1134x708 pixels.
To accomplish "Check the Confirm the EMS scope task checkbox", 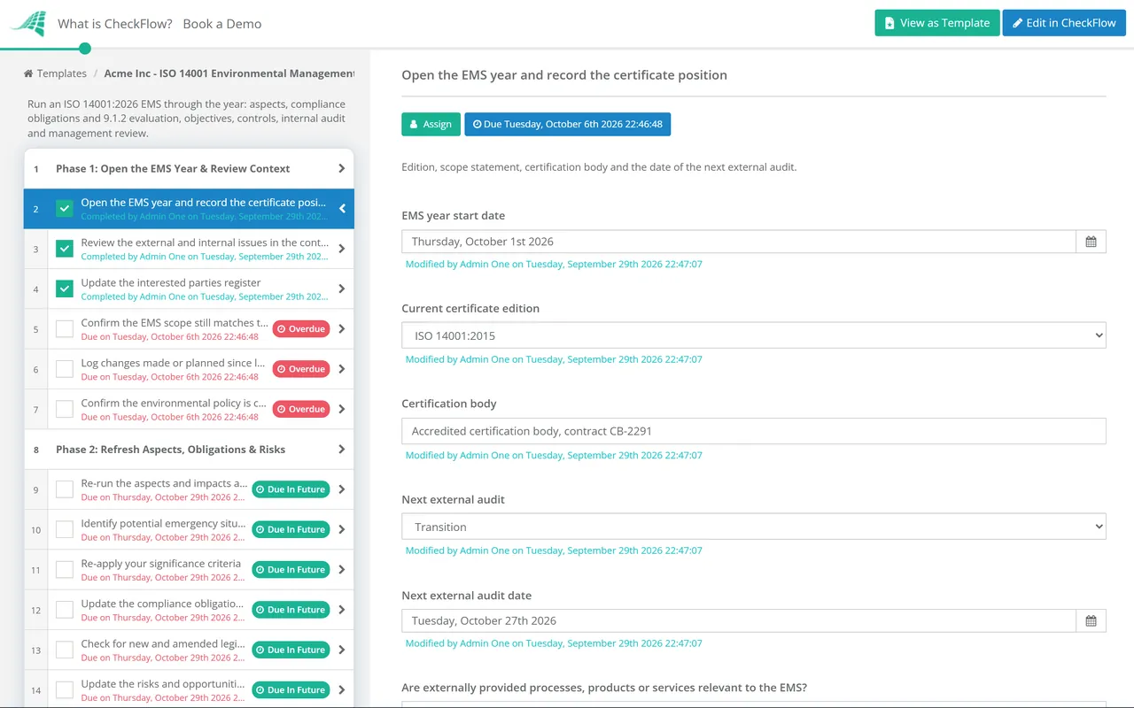I will 65,329.
